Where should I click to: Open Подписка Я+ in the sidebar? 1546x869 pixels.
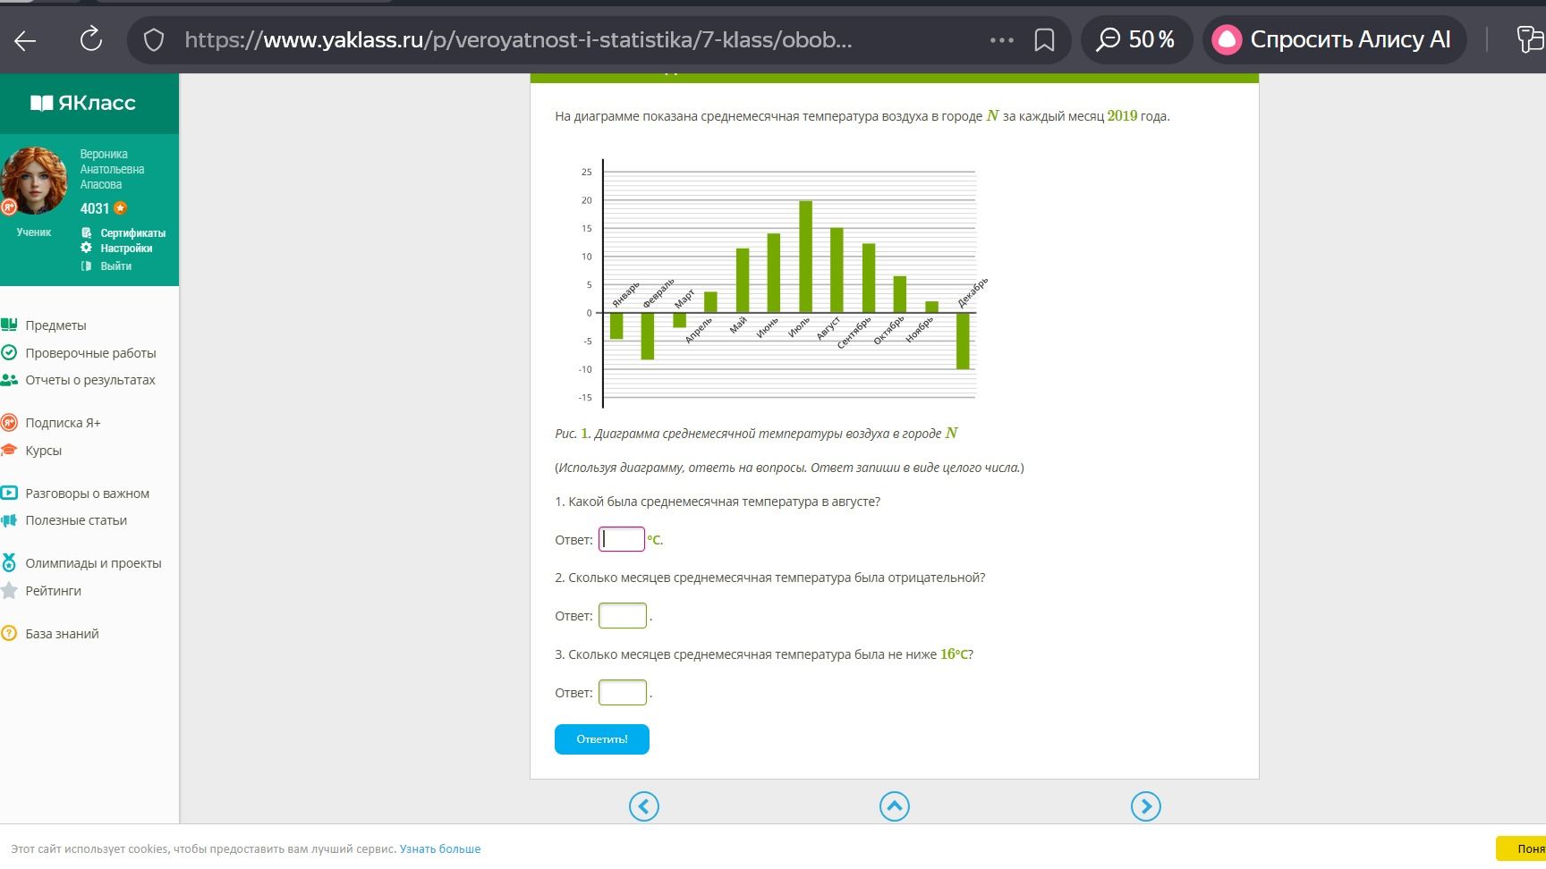pos(63,423)
